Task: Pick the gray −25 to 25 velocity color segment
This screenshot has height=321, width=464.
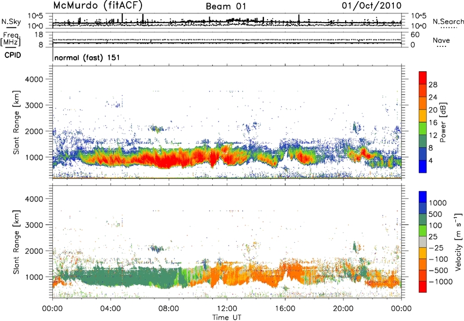Action: pos(423,242)
